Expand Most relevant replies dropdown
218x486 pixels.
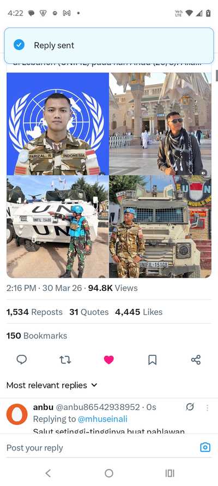pyautogui.click(x=52, y=385)
